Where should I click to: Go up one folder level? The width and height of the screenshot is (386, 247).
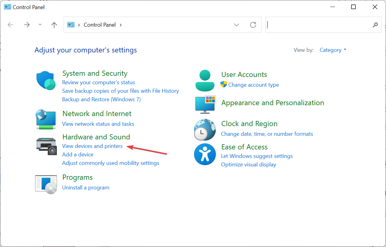[54, 25]
